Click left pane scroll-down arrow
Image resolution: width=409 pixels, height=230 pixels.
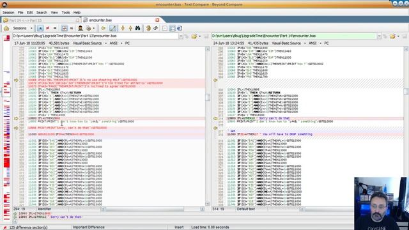(208, 204)
